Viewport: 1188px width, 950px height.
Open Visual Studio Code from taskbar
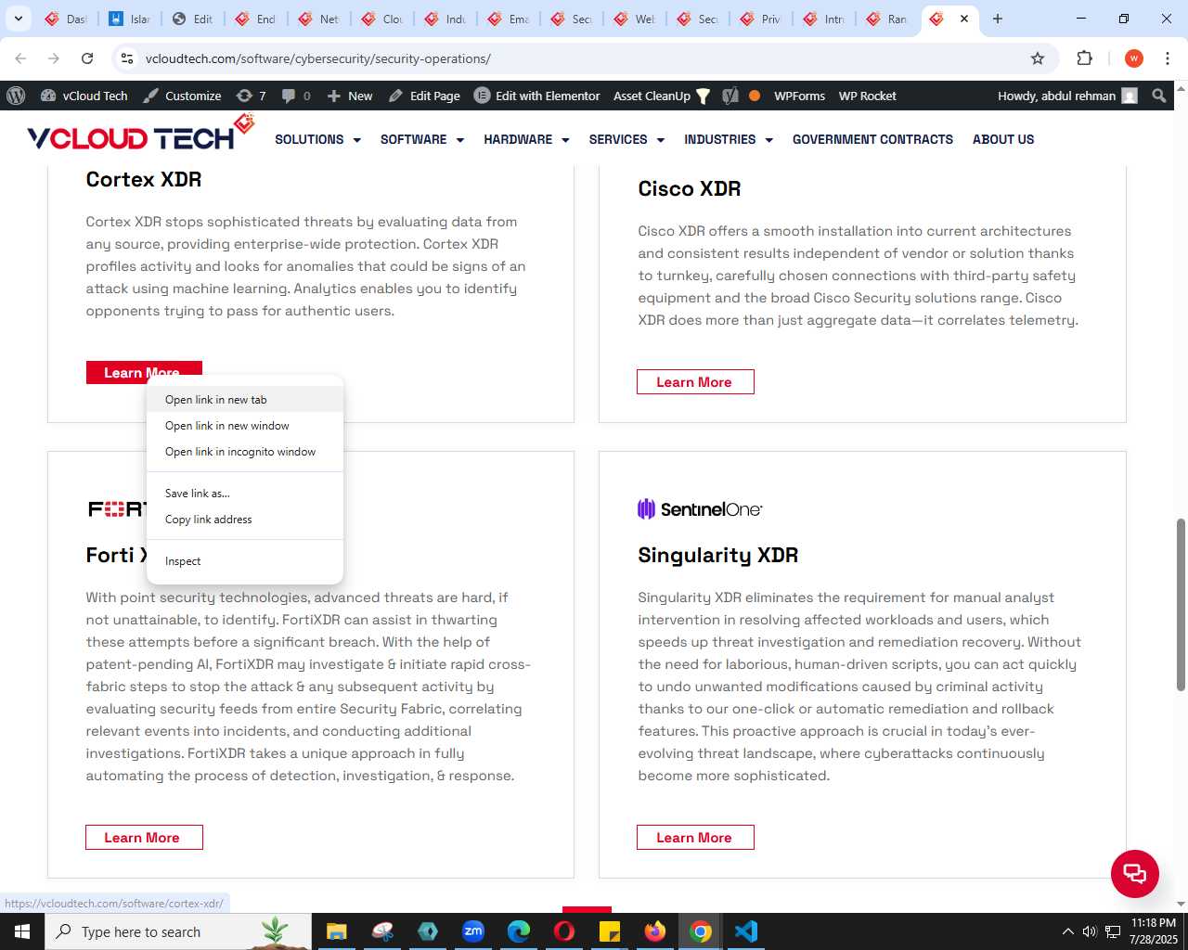tap(746, 931)
